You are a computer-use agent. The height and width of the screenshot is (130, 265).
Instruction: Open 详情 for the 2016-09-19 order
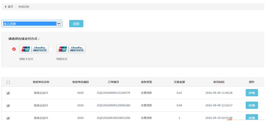click(x=252, y=117)
